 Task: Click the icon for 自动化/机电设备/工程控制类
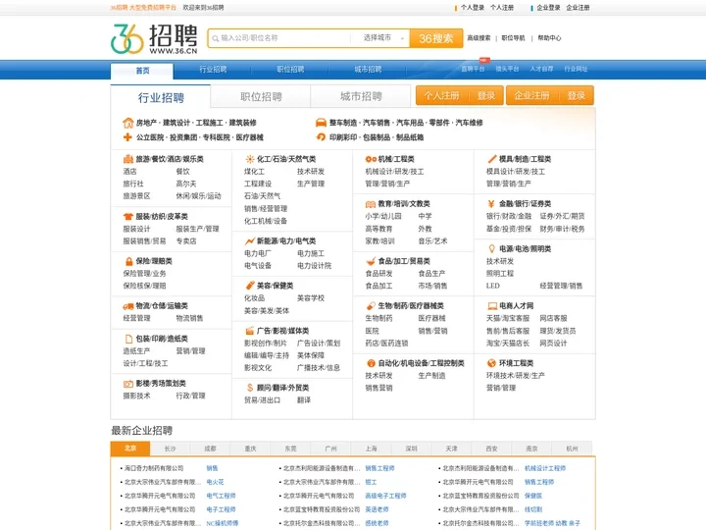(x=371, y=363)
